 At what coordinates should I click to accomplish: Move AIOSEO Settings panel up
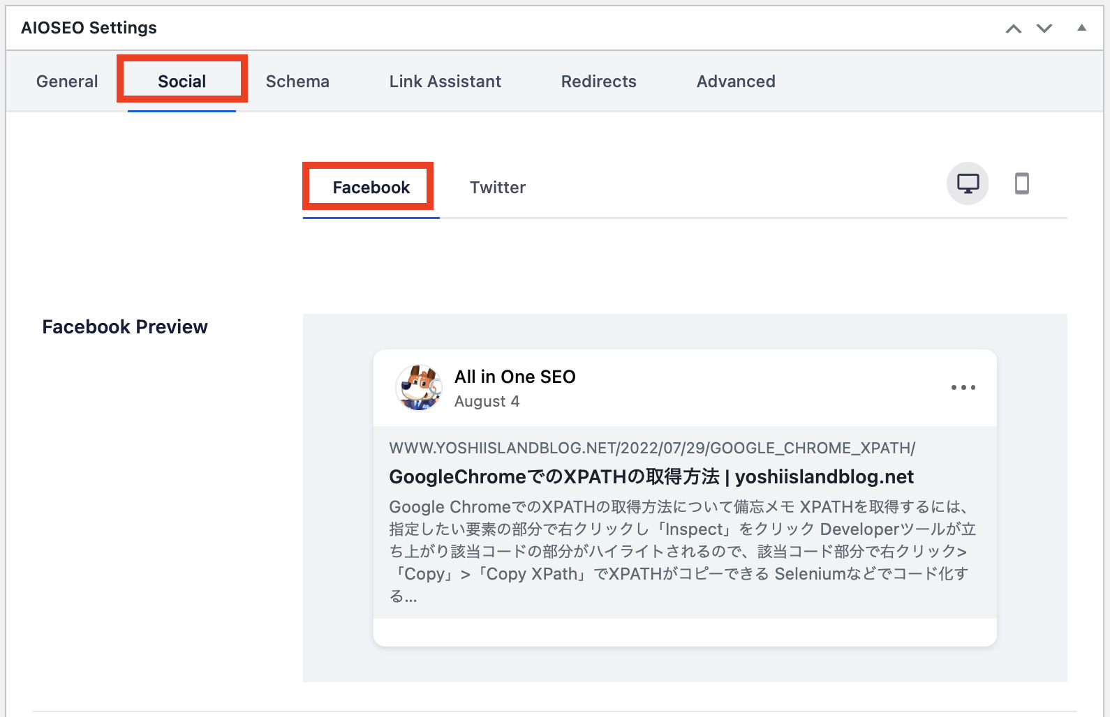click(x=1014, y=29)
